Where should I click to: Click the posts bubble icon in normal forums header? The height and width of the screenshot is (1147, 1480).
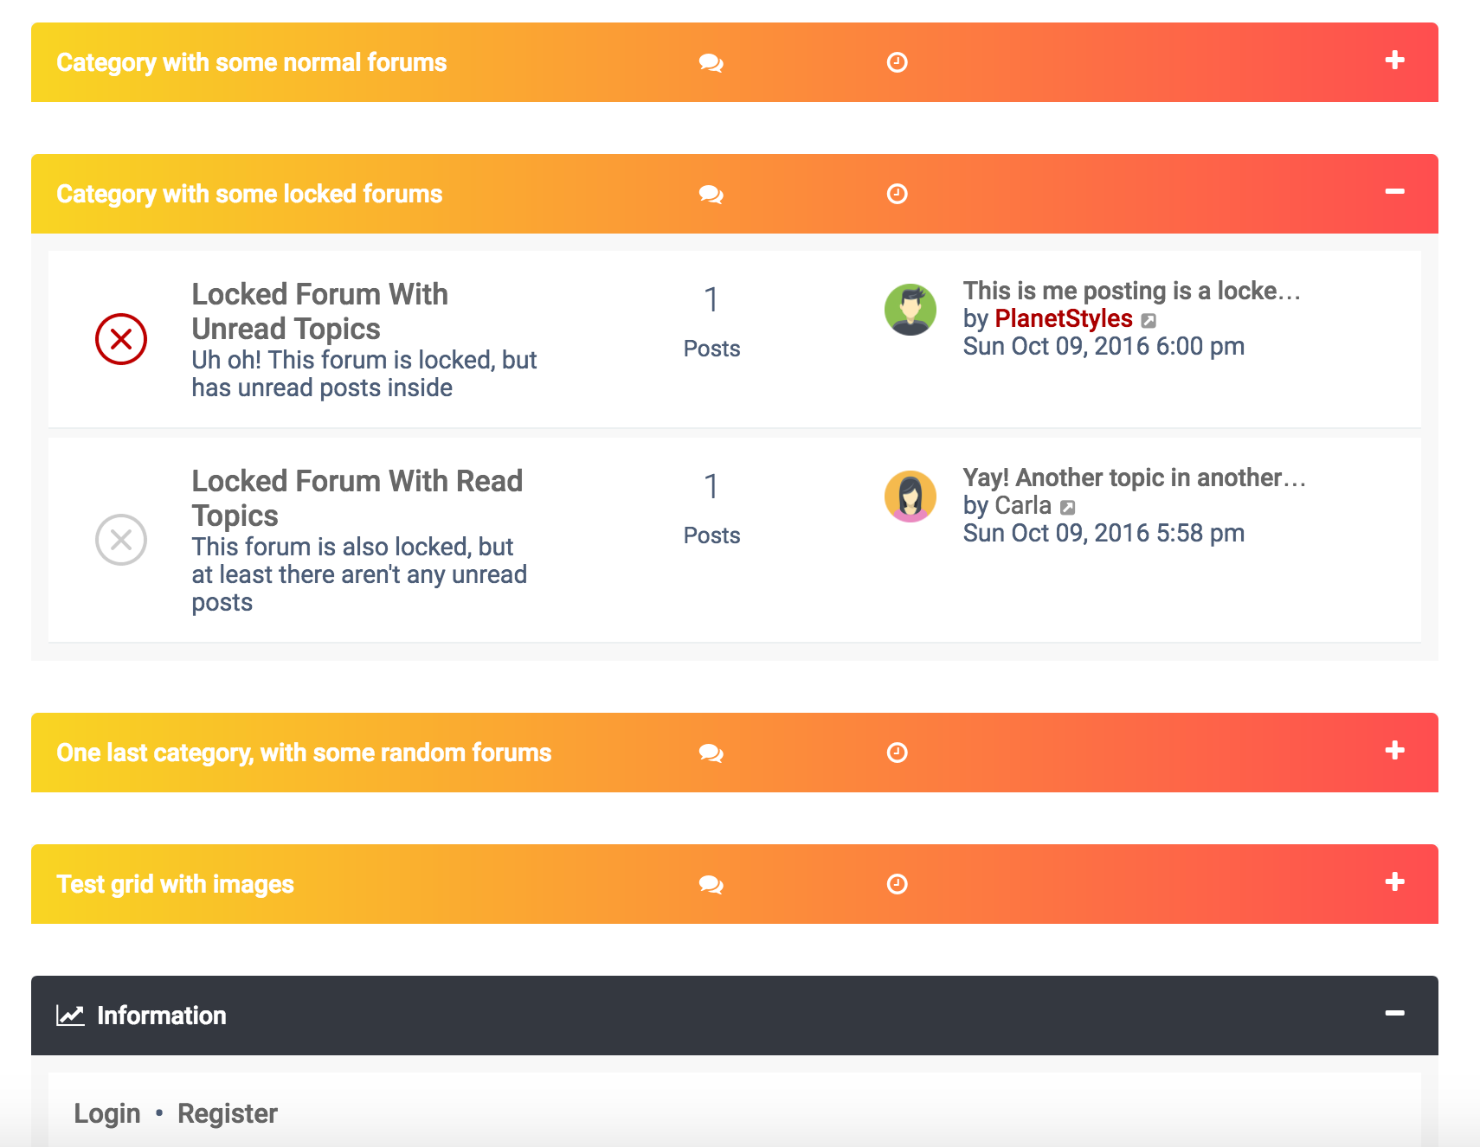[x=711, y=63]
